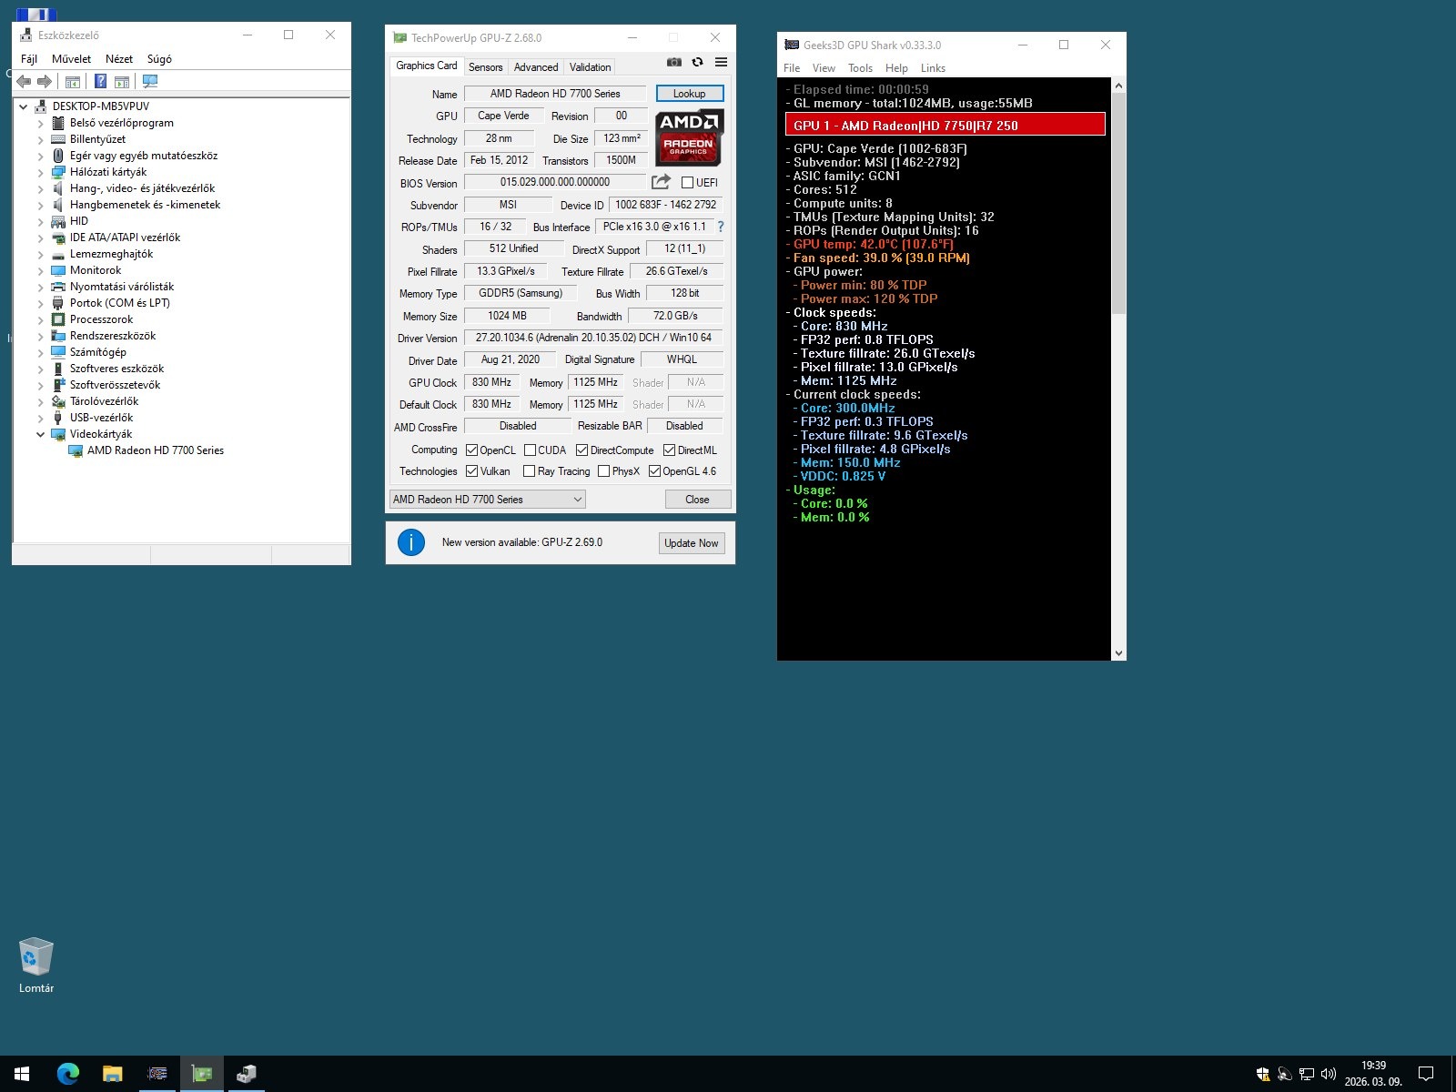This screenshot has height=1092, width=1456.
Task: Click the GPU Shark scrollbar down arrow
Action: [x=1118, y=653]
